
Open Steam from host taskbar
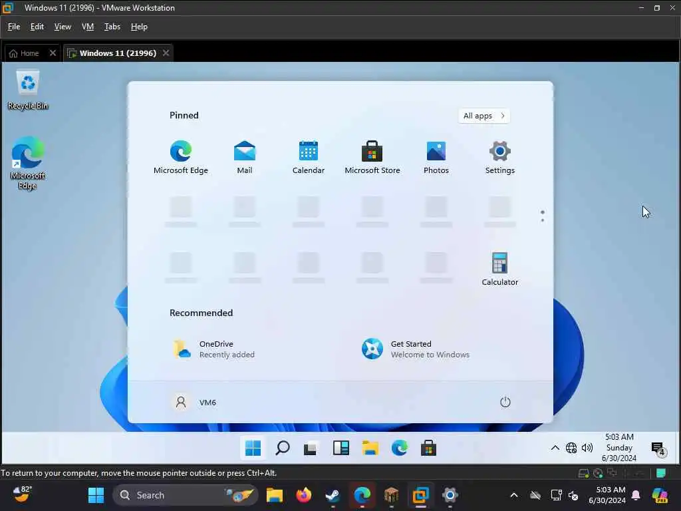[x=333, y=495]
